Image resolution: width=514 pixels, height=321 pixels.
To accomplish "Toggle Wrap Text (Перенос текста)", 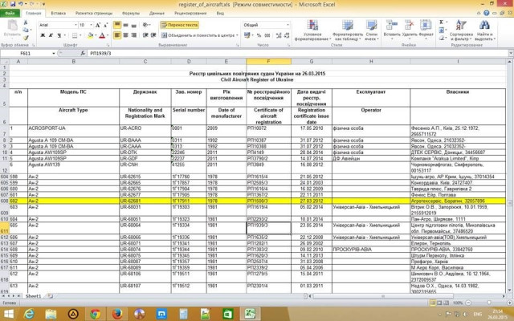I will pos(181,25).
